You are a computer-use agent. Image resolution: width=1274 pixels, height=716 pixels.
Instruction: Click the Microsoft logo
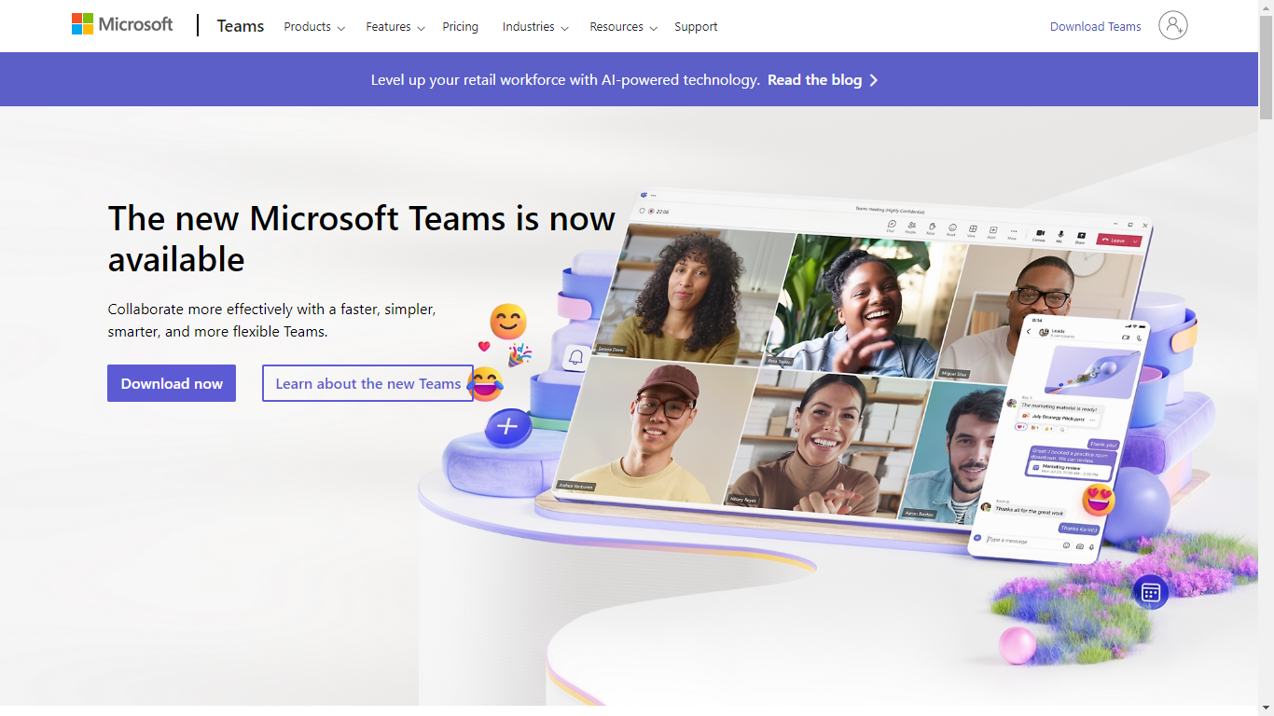point(122,24)
